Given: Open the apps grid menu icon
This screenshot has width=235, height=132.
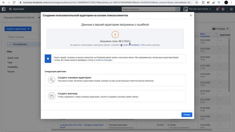Looking at the screenshot, I should click(x=10, y=9).
